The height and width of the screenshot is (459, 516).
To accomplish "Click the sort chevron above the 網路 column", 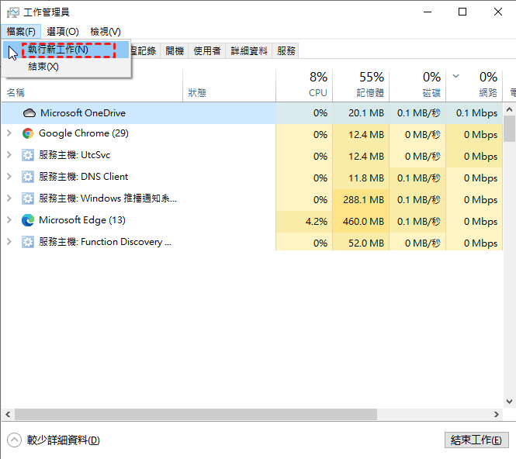I will 455,76.
